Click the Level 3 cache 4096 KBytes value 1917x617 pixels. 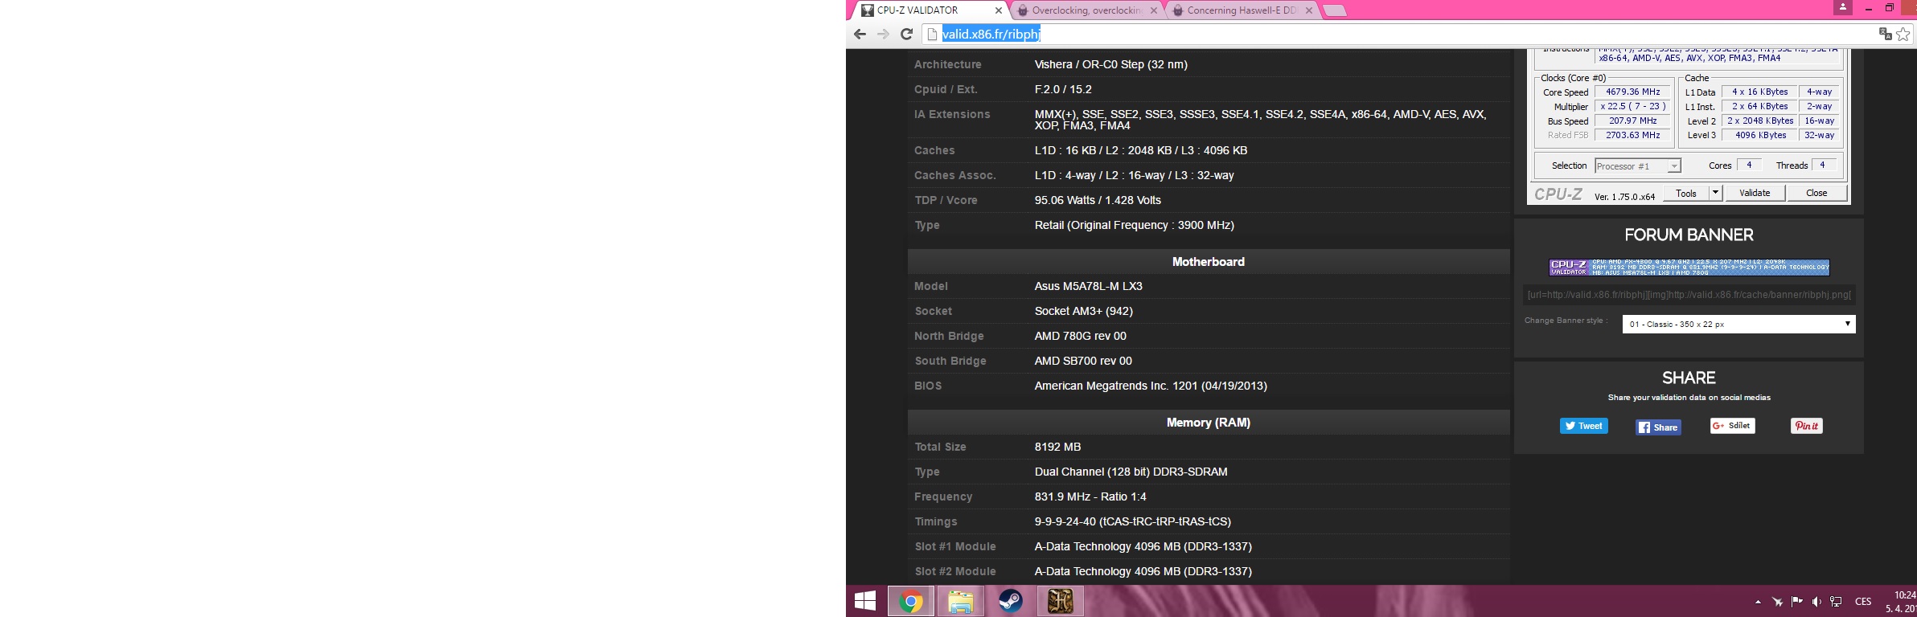(x=1759, y=136)
